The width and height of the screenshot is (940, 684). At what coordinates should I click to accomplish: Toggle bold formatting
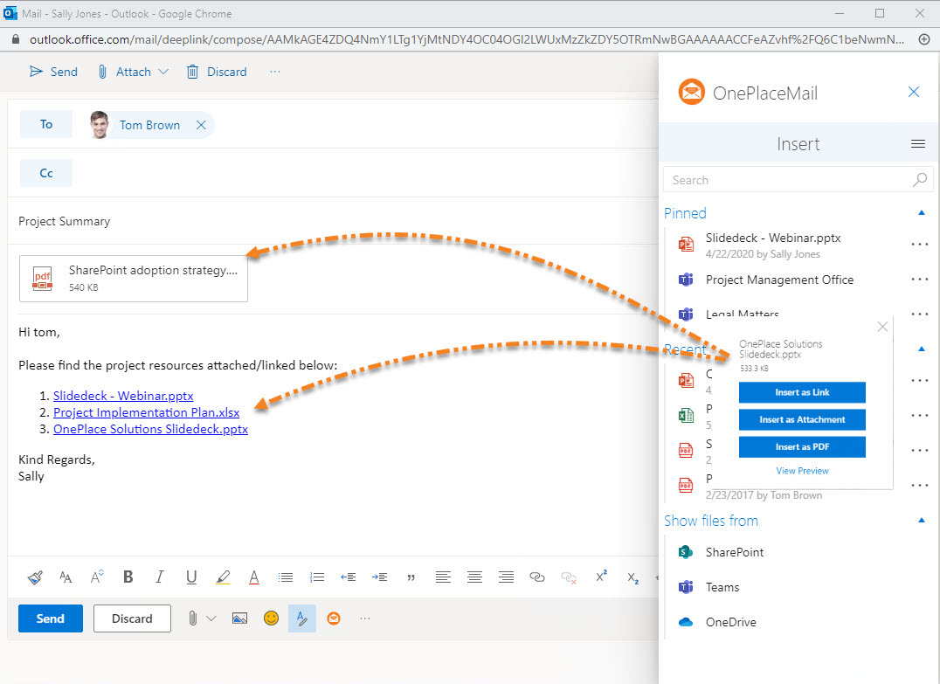pos(128,577)
